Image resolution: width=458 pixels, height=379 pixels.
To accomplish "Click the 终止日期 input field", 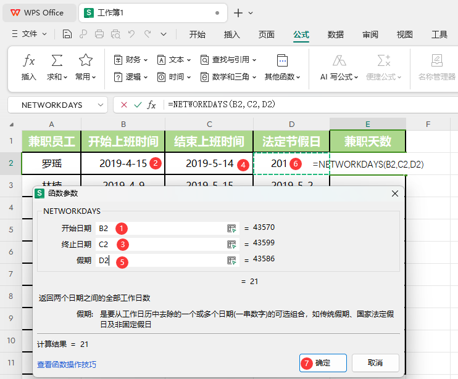I will click(160, 244).
